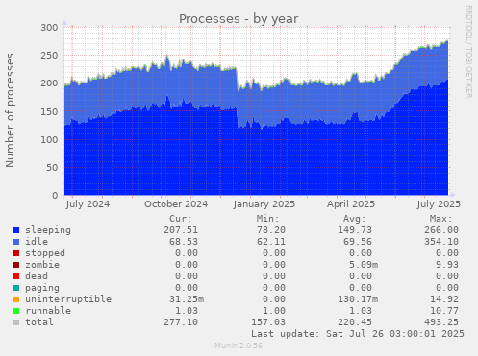The height and width of the screenshot is (356, 478).
Task: Click the 'Max:' column header
Action: point(440,219)
